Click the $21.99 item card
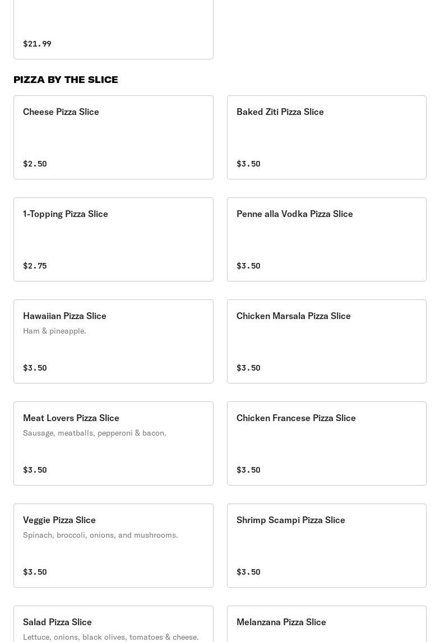The height and width of the screenshot is (642, 440). 113,28
